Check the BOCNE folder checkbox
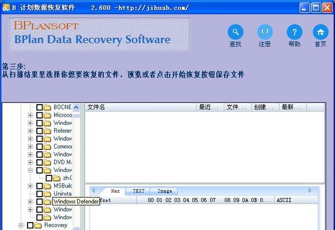This screenshot has width=335, height=230. (x=40, y=107)
